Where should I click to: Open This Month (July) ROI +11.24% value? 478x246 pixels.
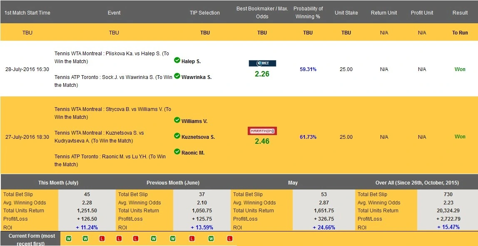coord(87,227)
